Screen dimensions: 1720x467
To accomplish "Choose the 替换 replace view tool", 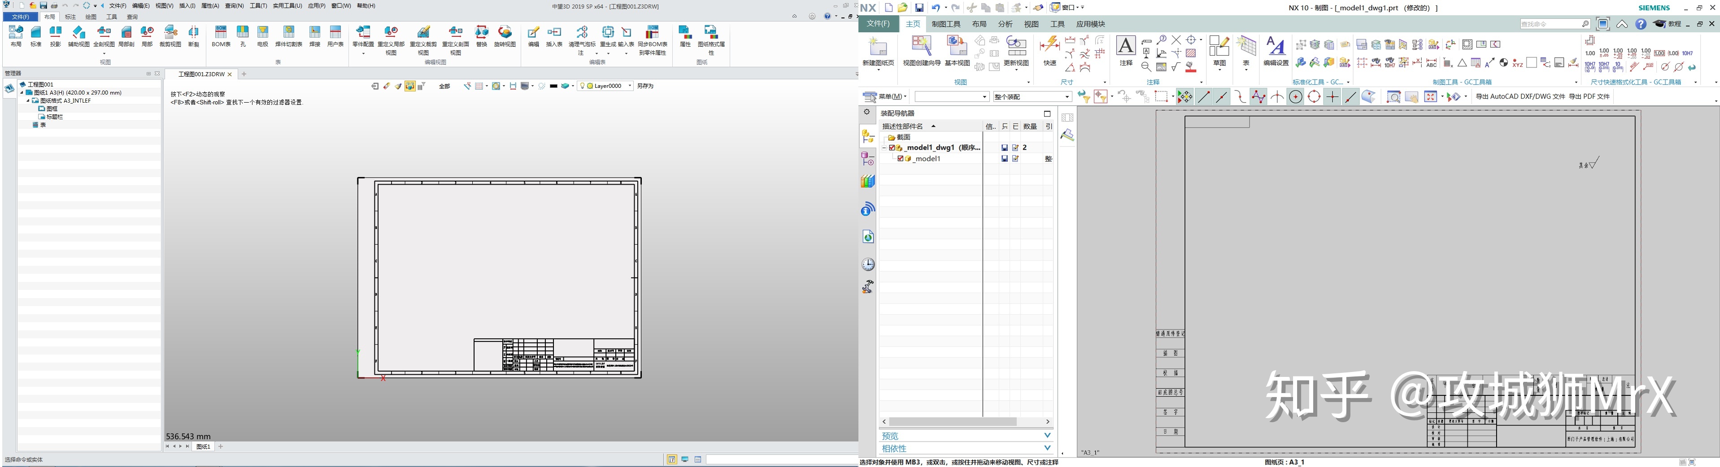I will [x=481, y=36].
